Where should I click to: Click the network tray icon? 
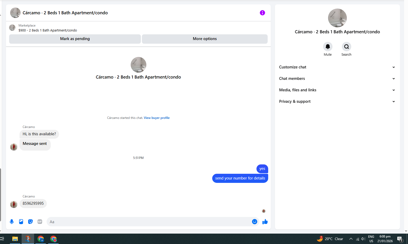coord(358,239)
